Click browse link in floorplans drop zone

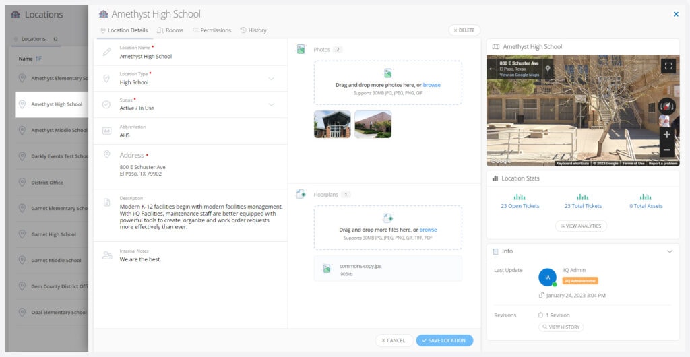(x=428, y=230)
